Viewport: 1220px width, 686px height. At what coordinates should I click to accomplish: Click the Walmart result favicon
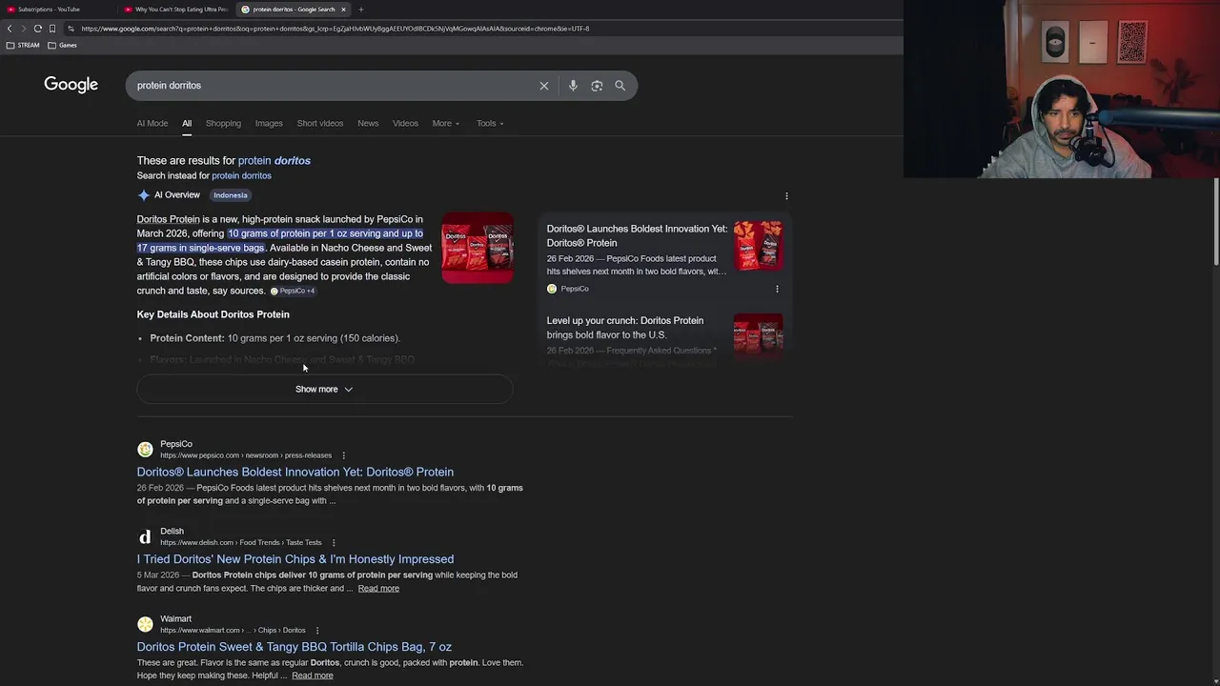[x=145, y=624]
